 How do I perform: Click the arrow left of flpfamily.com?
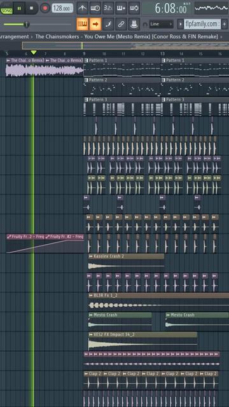[180, 24]
